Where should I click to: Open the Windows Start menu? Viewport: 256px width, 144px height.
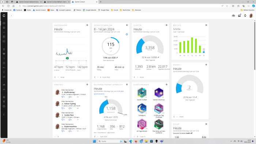click(x=94, y=141)
